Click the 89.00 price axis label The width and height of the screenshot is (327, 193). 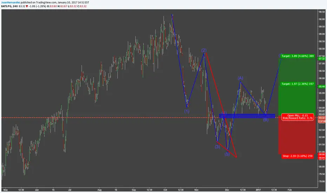click(322, 34)
